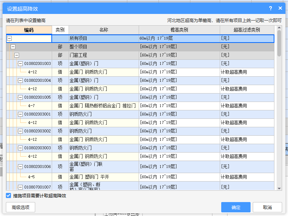Image resolution: width=288 pixels, height=216 pixels.
Task: Select 超高过滤类别 cell of 所有项目 row
Action: point(247,39)
